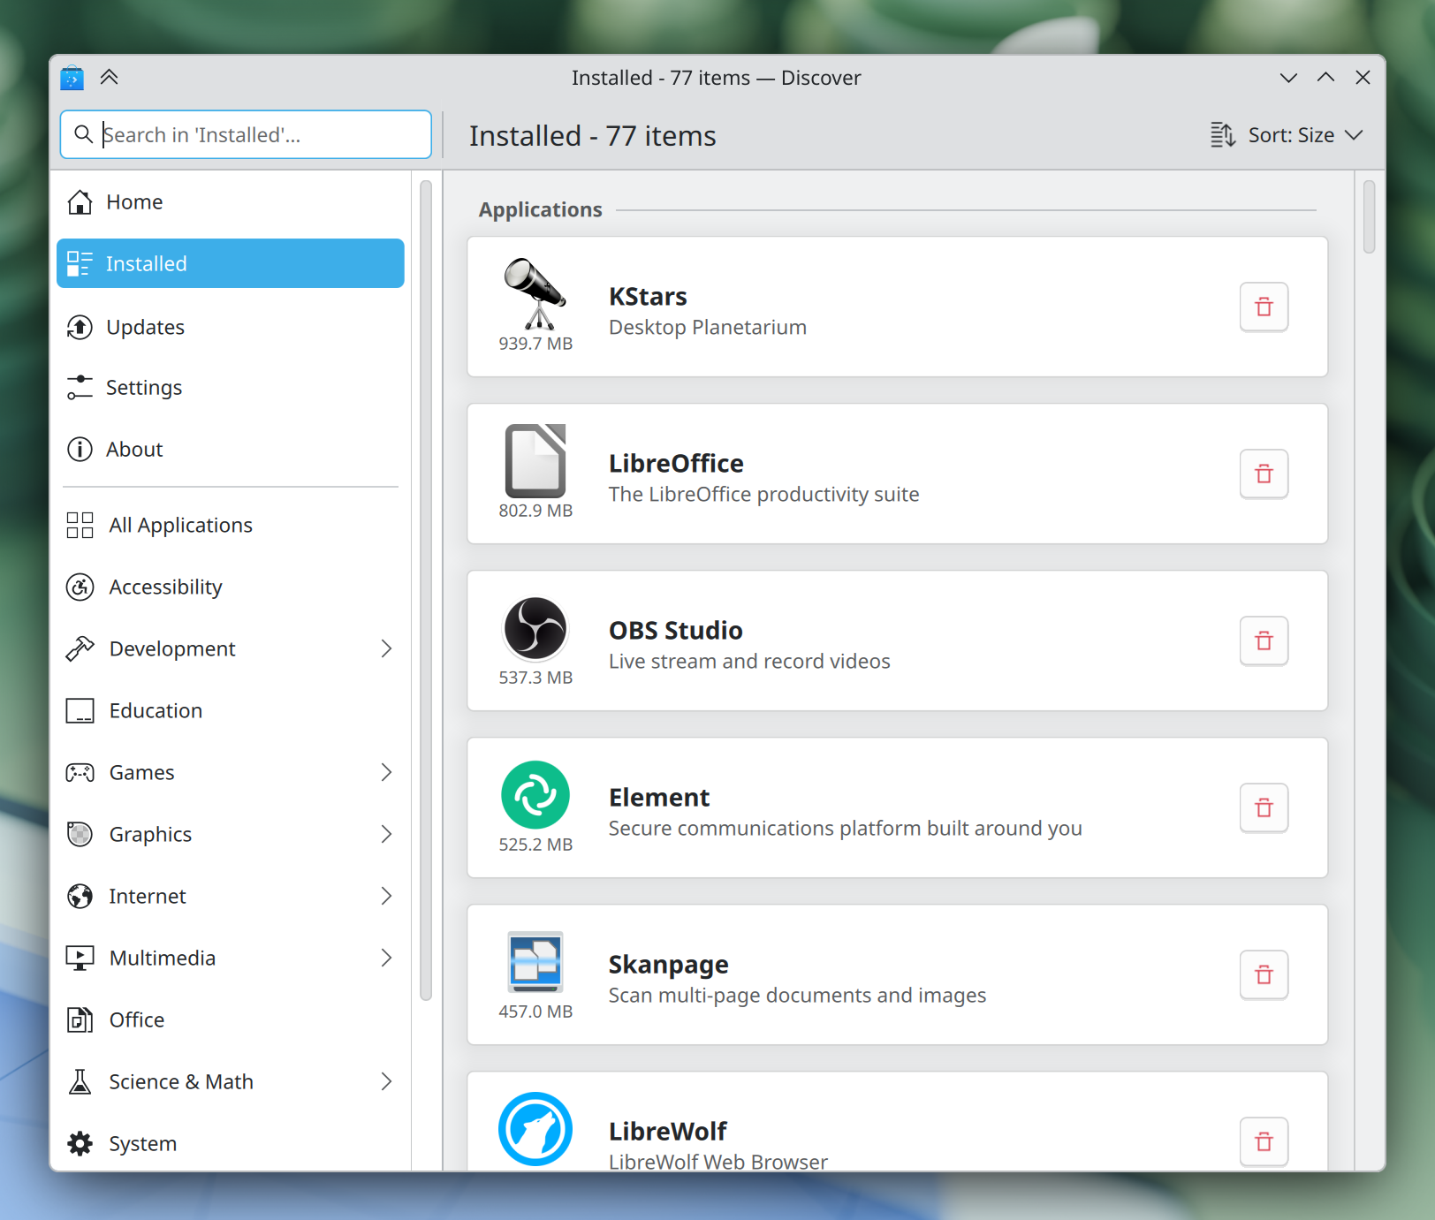Click the Accessibility category icon
Viewport: 1435px width, 1220px height.
[x=80, y=587]
